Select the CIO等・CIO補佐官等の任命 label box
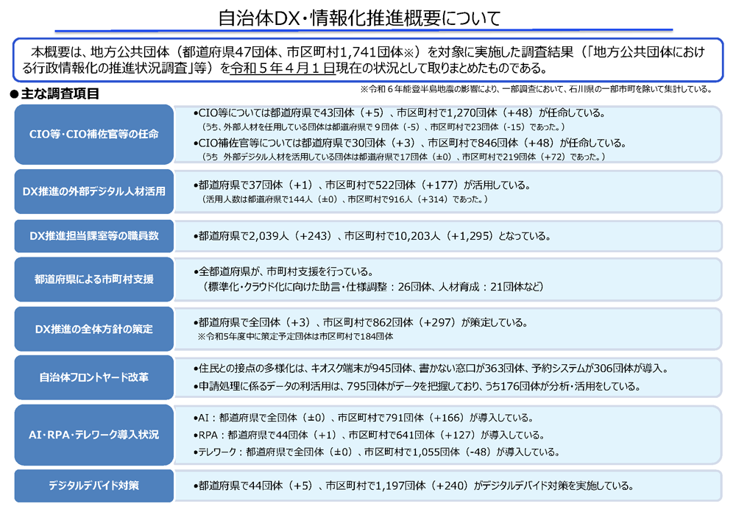The image size is (736, 509). click(94, 134)
